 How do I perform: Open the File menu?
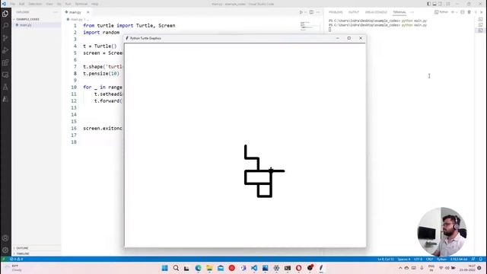(12, 4)
